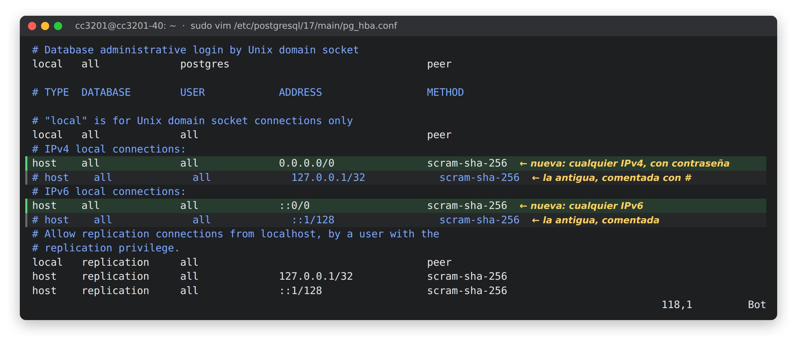Click the 'USER' column header comment
This screenshot has height=344, width=797.
[x=192, y=92]
